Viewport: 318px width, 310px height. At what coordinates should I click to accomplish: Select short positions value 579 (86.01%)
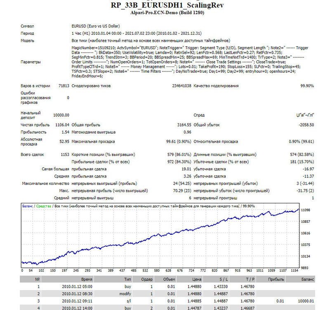point(179,155)
